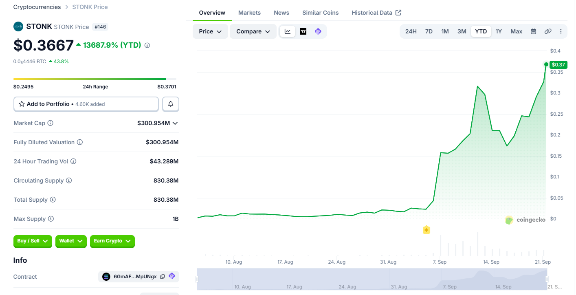Copy chart link icon
This screenshot has height=295, width=576.
(x=548, y=31)
